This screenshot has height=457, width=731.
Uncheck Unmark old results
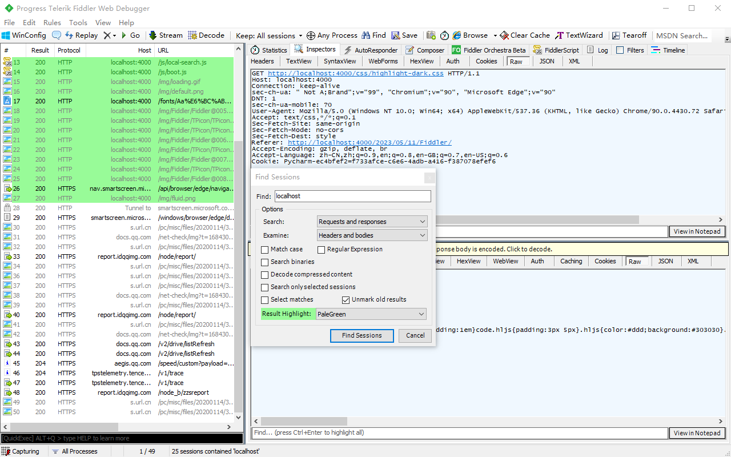tap(346, 300)
